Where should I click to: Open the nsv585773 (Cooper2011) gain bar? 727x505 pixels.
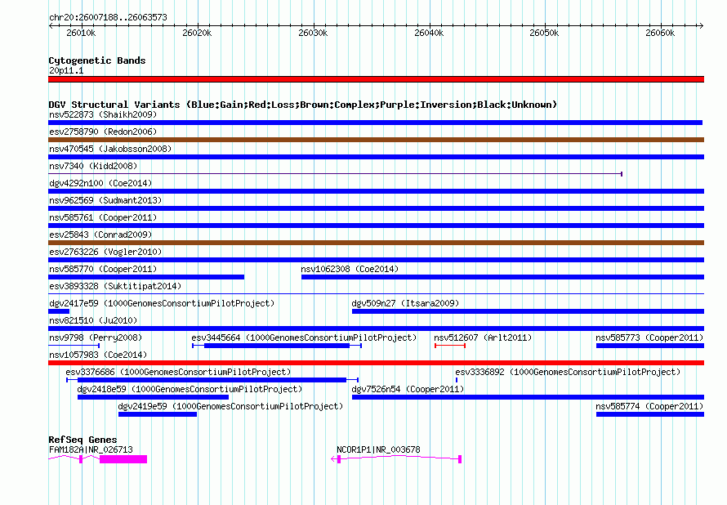coord(650,346)
